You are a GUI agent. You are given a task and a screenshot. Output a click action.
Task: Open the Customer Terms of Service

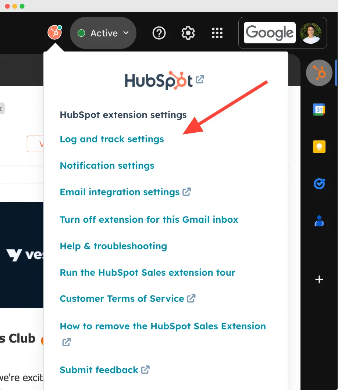pos(122,298)
